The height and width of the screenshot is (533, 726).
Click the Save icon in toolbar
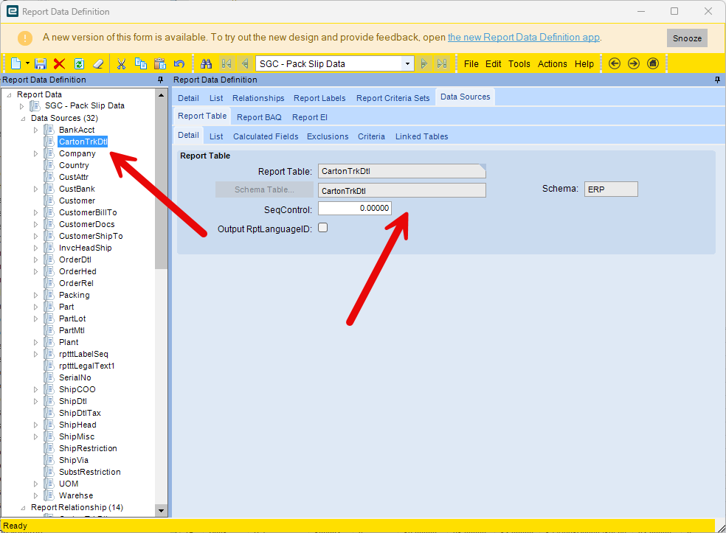[41, 64]
